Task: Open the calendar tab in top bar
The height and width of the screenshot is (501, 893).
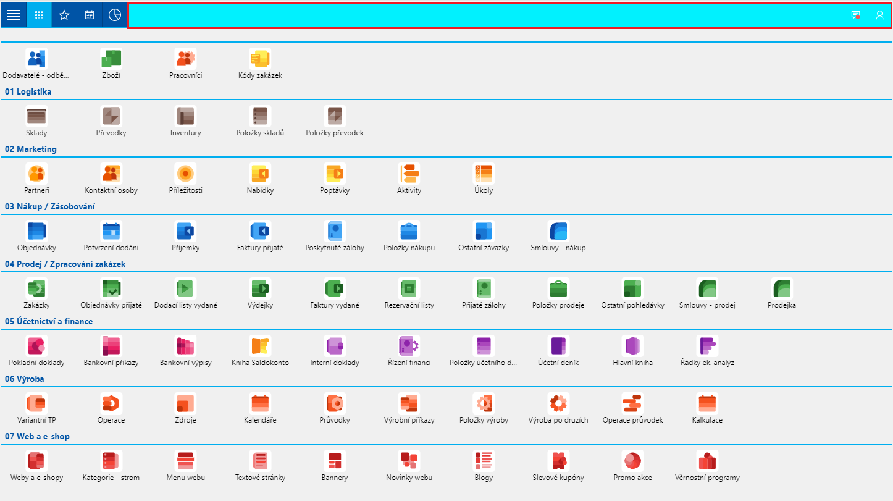Action: pyautogui.click(x=90, y=15)
